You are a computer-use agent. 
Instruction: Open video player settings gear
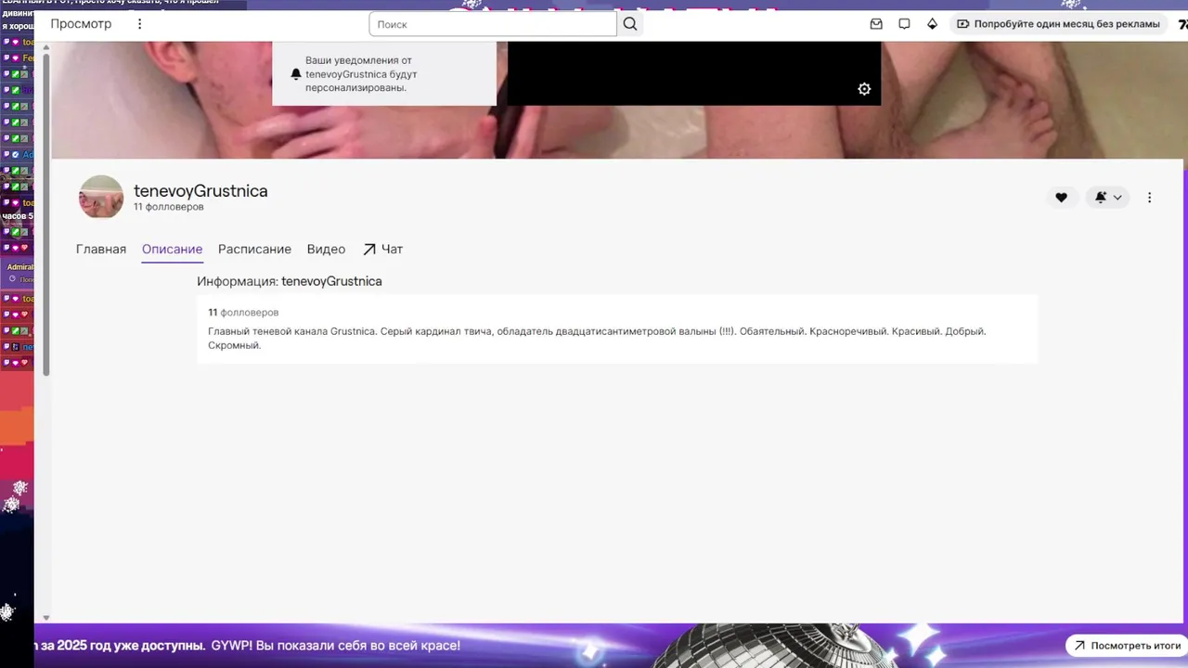(x=864, y=89)
